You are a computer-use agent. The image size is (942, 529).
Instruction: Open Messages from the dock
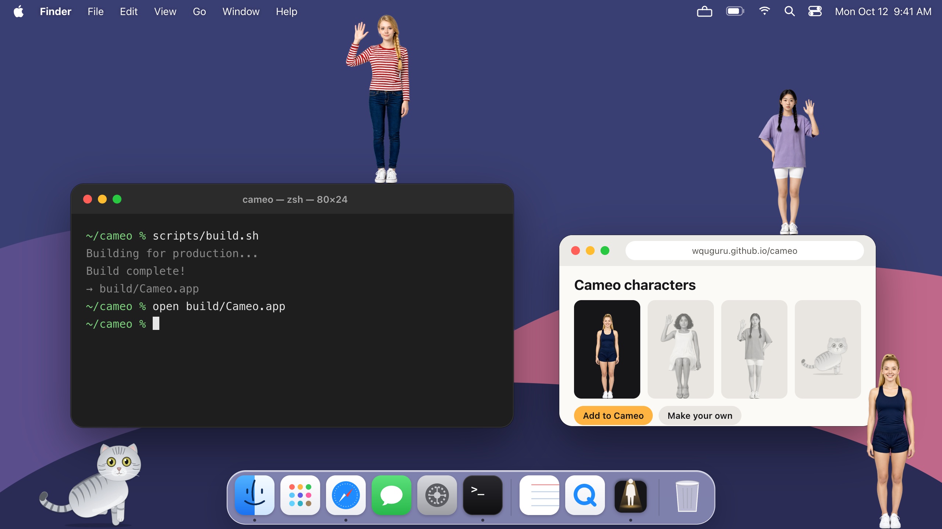(x=392, y=495)
